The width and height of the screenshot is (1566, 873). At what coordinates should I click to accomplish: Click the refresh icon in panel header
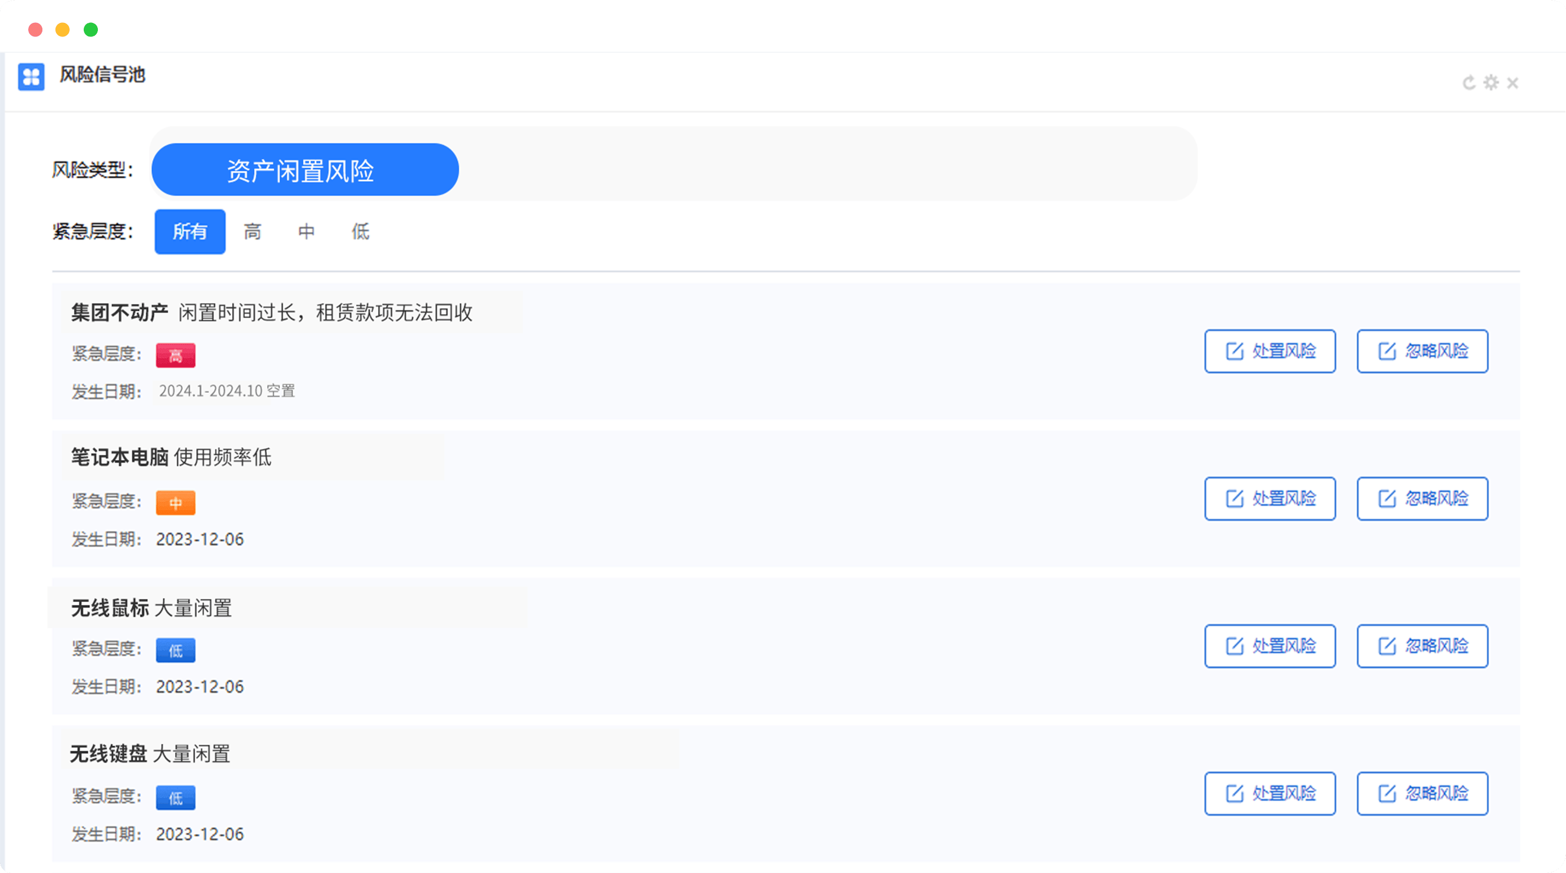click(1469, 83)
